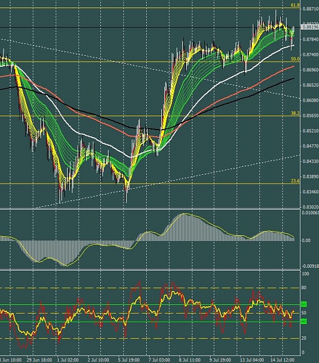
Task: Click time axis label 1 Jul 02:00
Action: coord(68,360)
